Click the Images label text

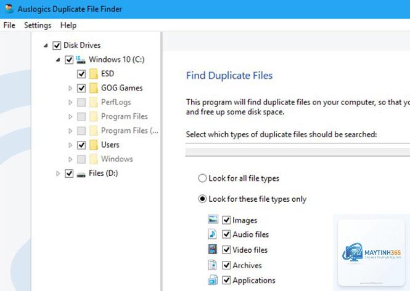[245, 220]
